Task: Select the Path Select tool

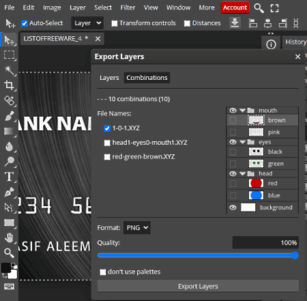Action: pos(9,207)
